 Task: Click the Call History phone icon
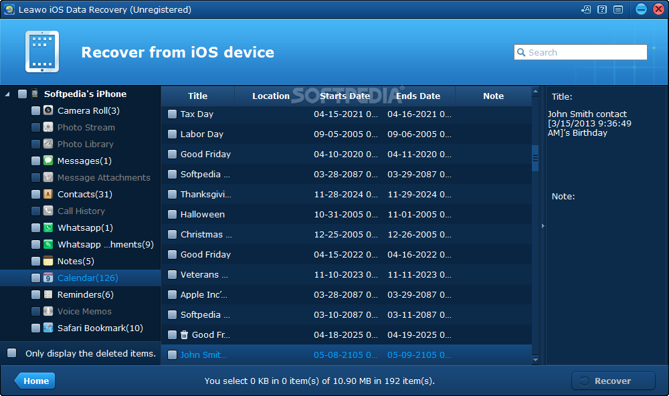click(x=48, y=211)
